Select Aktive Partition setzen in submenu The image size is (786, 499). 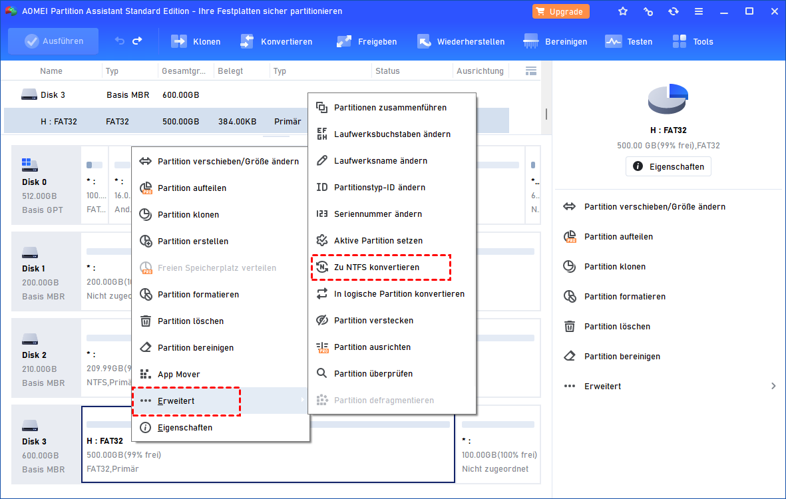[392, 240]
